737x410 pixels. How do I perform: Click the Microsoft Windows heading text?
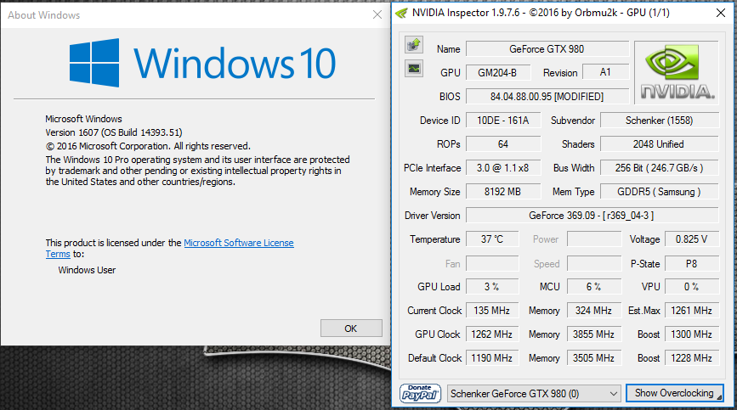tap(83, 119)
